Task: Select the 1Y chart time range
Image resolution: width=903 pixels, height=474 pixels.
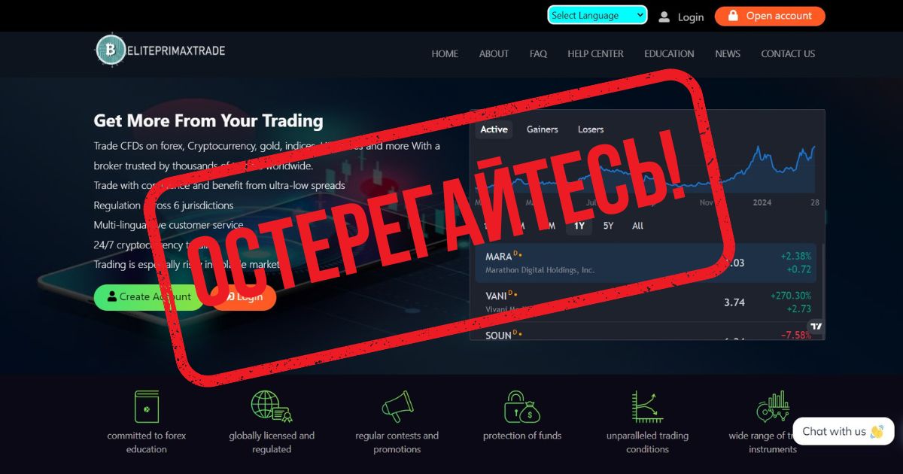Action: (x=579, y=226)
